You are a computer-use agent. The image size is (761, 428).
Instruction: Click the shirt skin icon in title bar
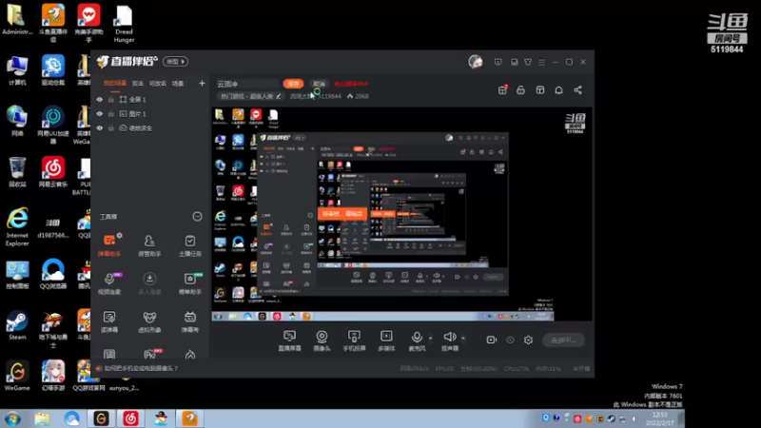coord(528,62)
